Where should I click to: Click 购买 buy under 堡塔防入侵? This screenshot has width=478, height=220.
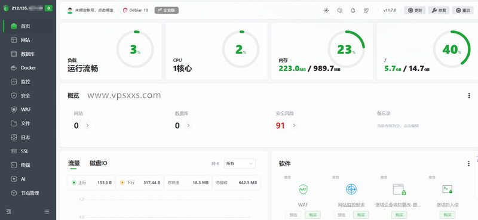tap(448, 215)
